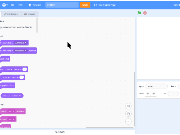This screenshot has height=135, width=180.
Task: Click the paintbrush icon on Backdrops tab
Action: [x=5, y=14]
